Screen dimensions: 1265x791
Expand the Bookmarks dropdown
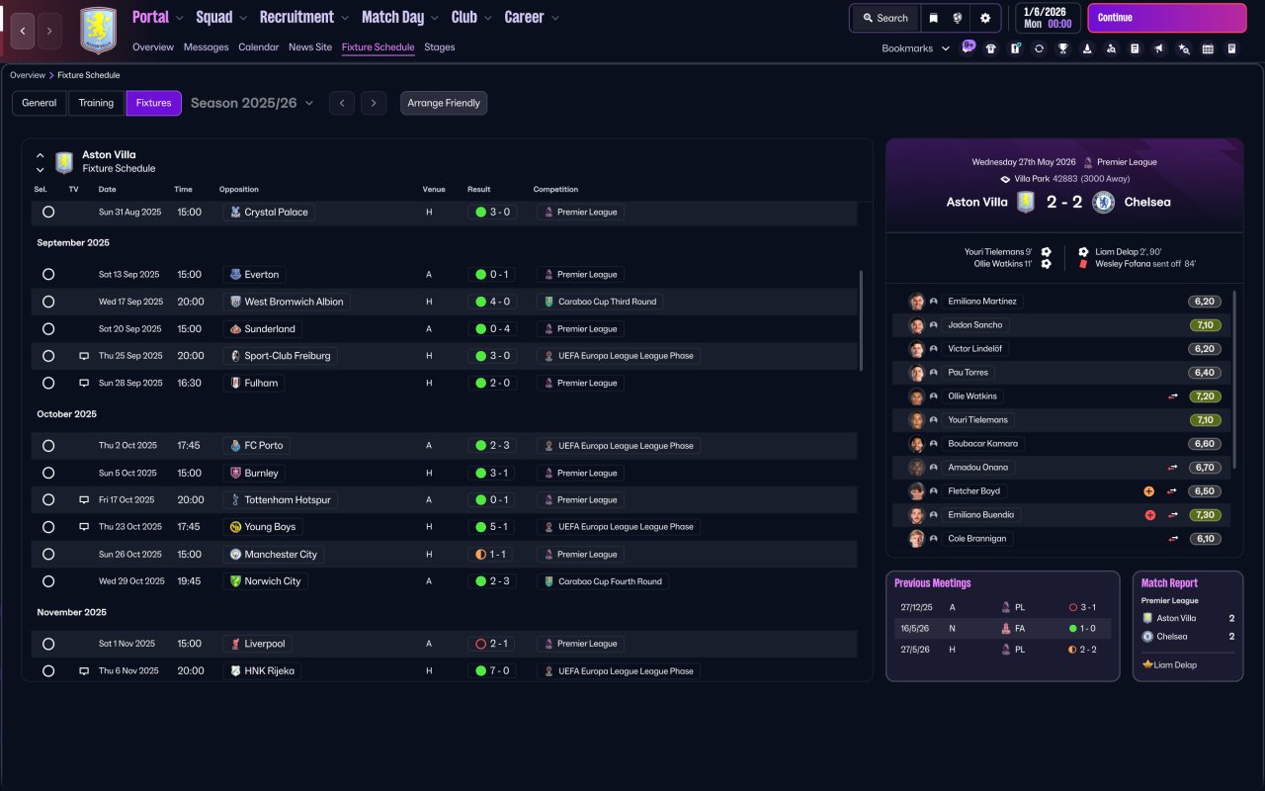916,48
